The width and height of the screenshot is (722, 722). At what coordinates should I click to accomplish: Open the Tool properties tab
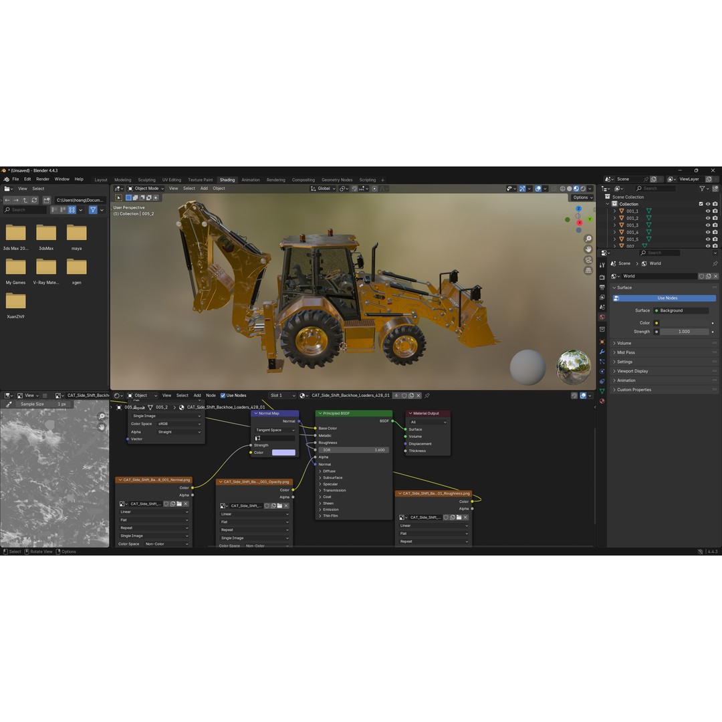click(x=602, y=265)
